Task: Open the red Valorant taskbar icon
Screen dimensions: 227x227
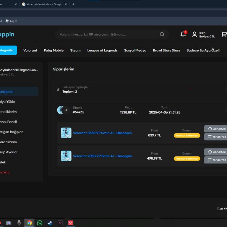Action: 71,223
